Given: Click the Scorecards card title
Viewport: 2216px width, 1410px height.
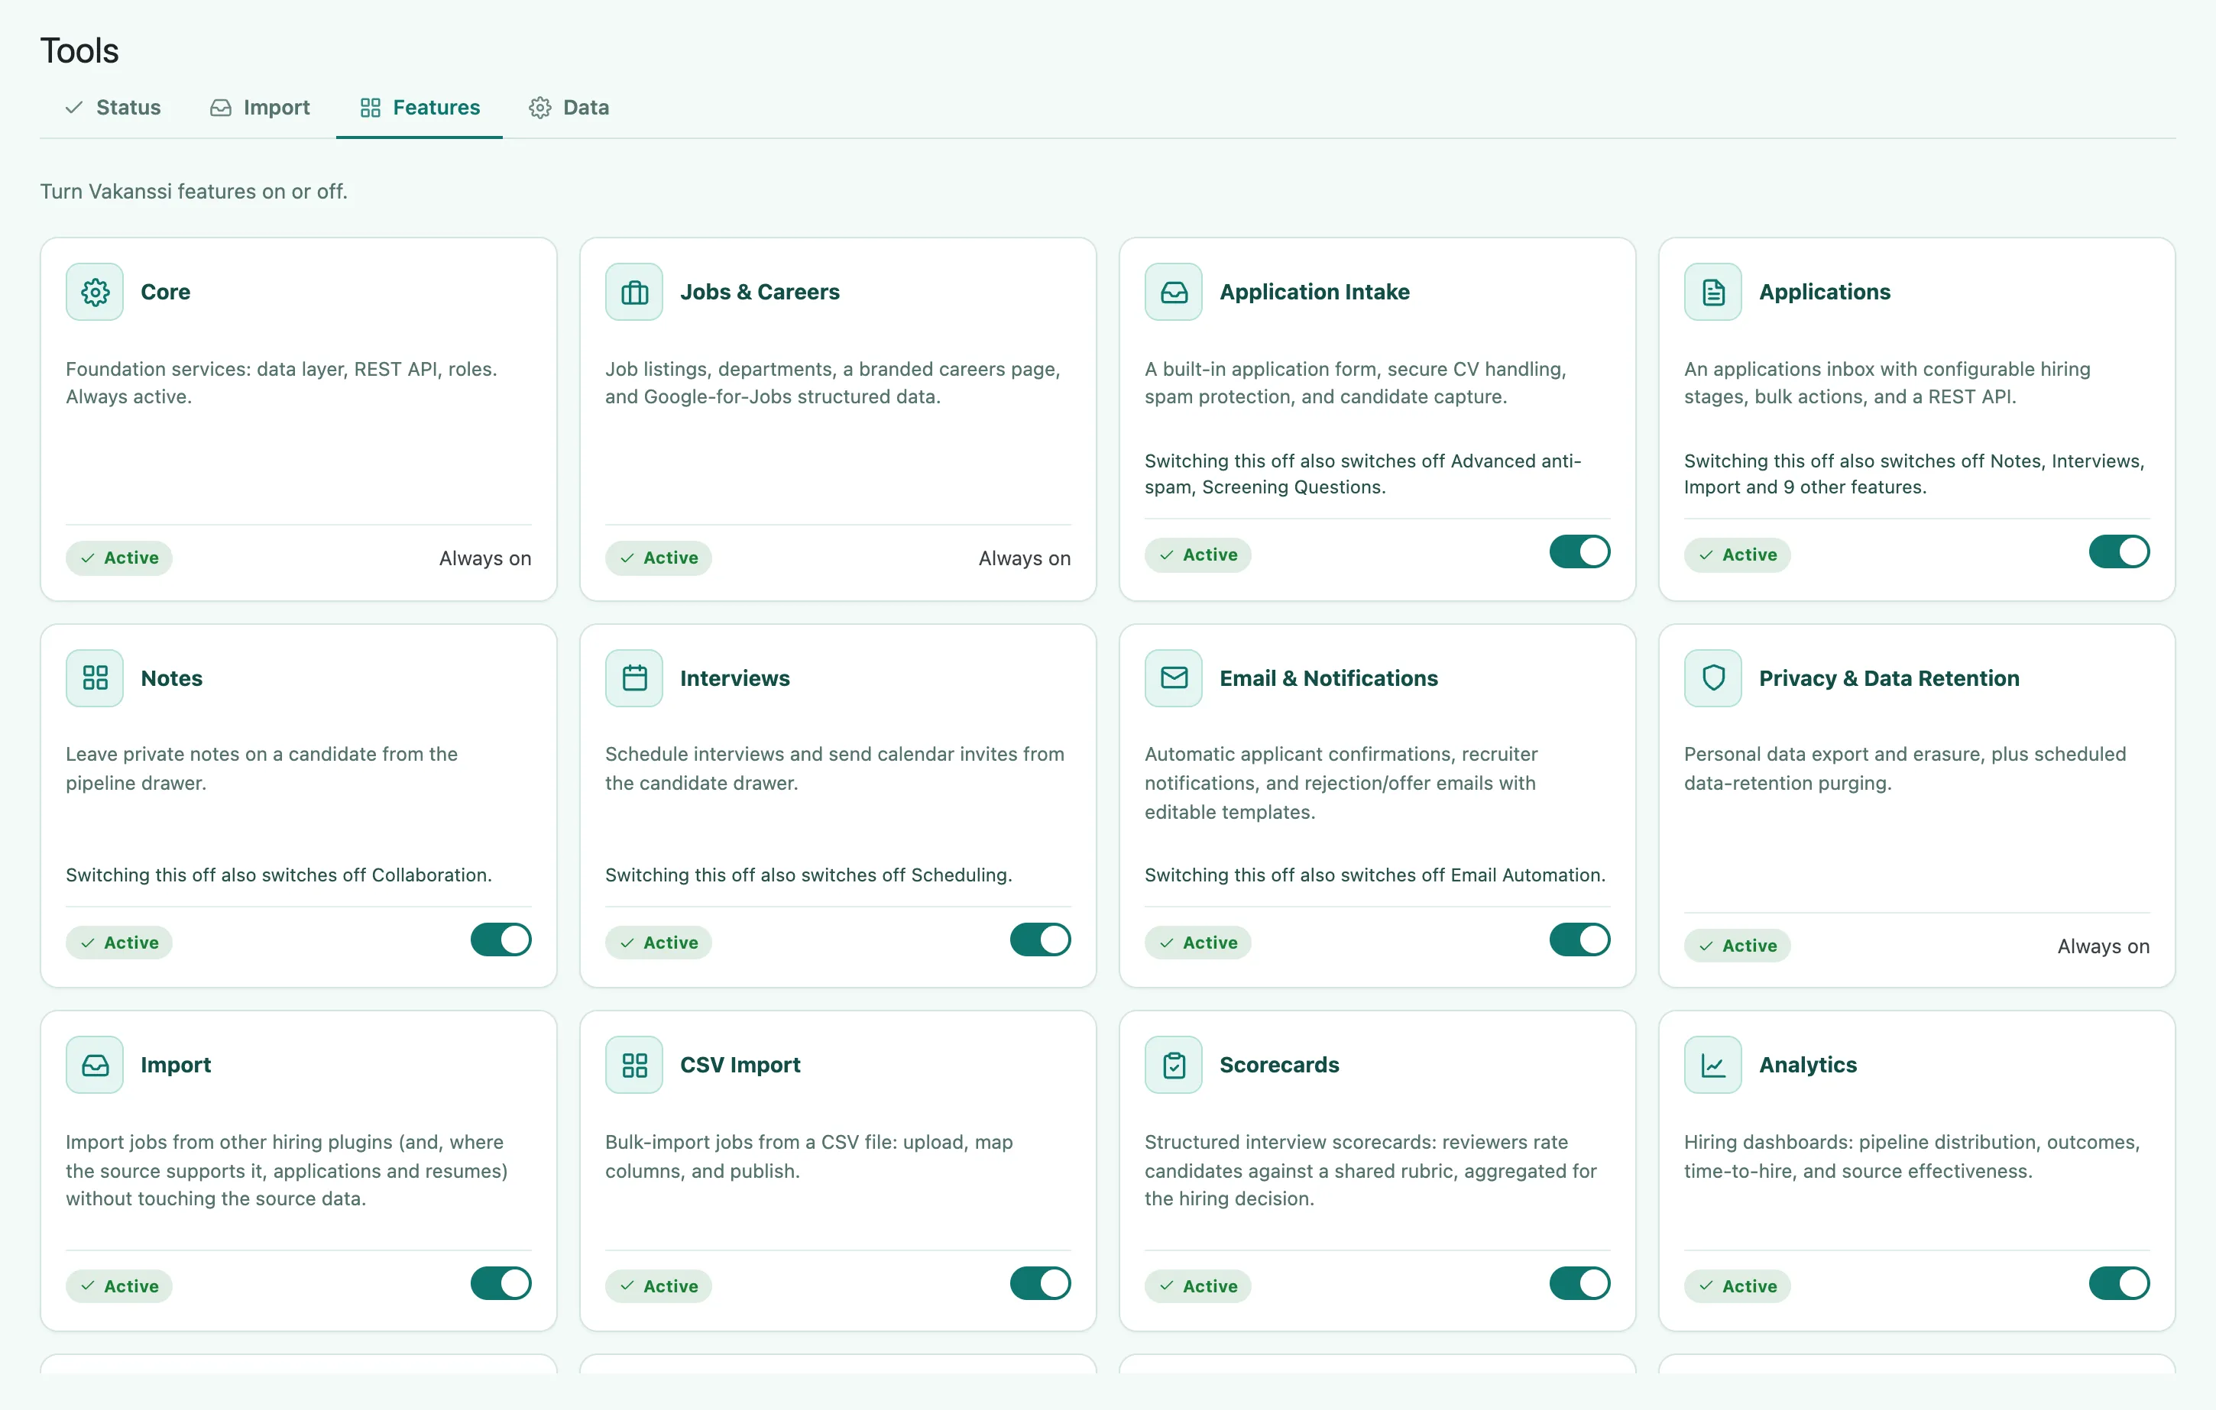Looking at the screenshot, I should pos(1279,1064).
